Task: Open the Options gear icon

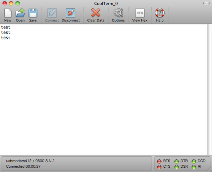Action: tap(118, 13)
